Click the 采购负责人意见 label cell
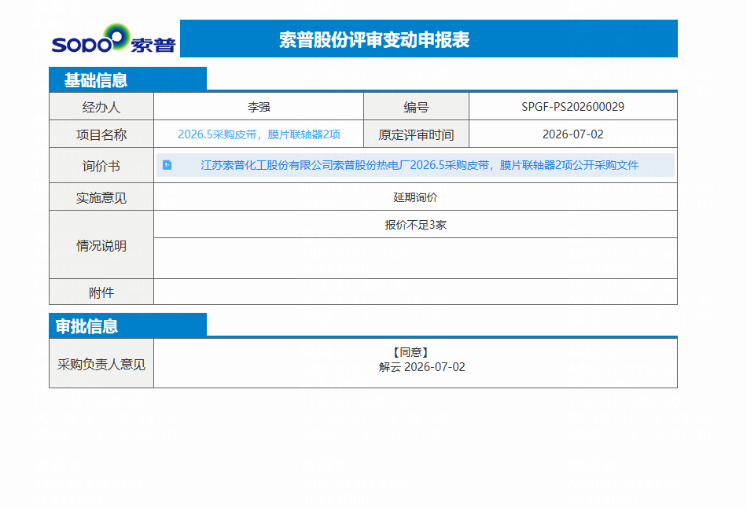Screen dimensions: 747x507 (101, 364)
